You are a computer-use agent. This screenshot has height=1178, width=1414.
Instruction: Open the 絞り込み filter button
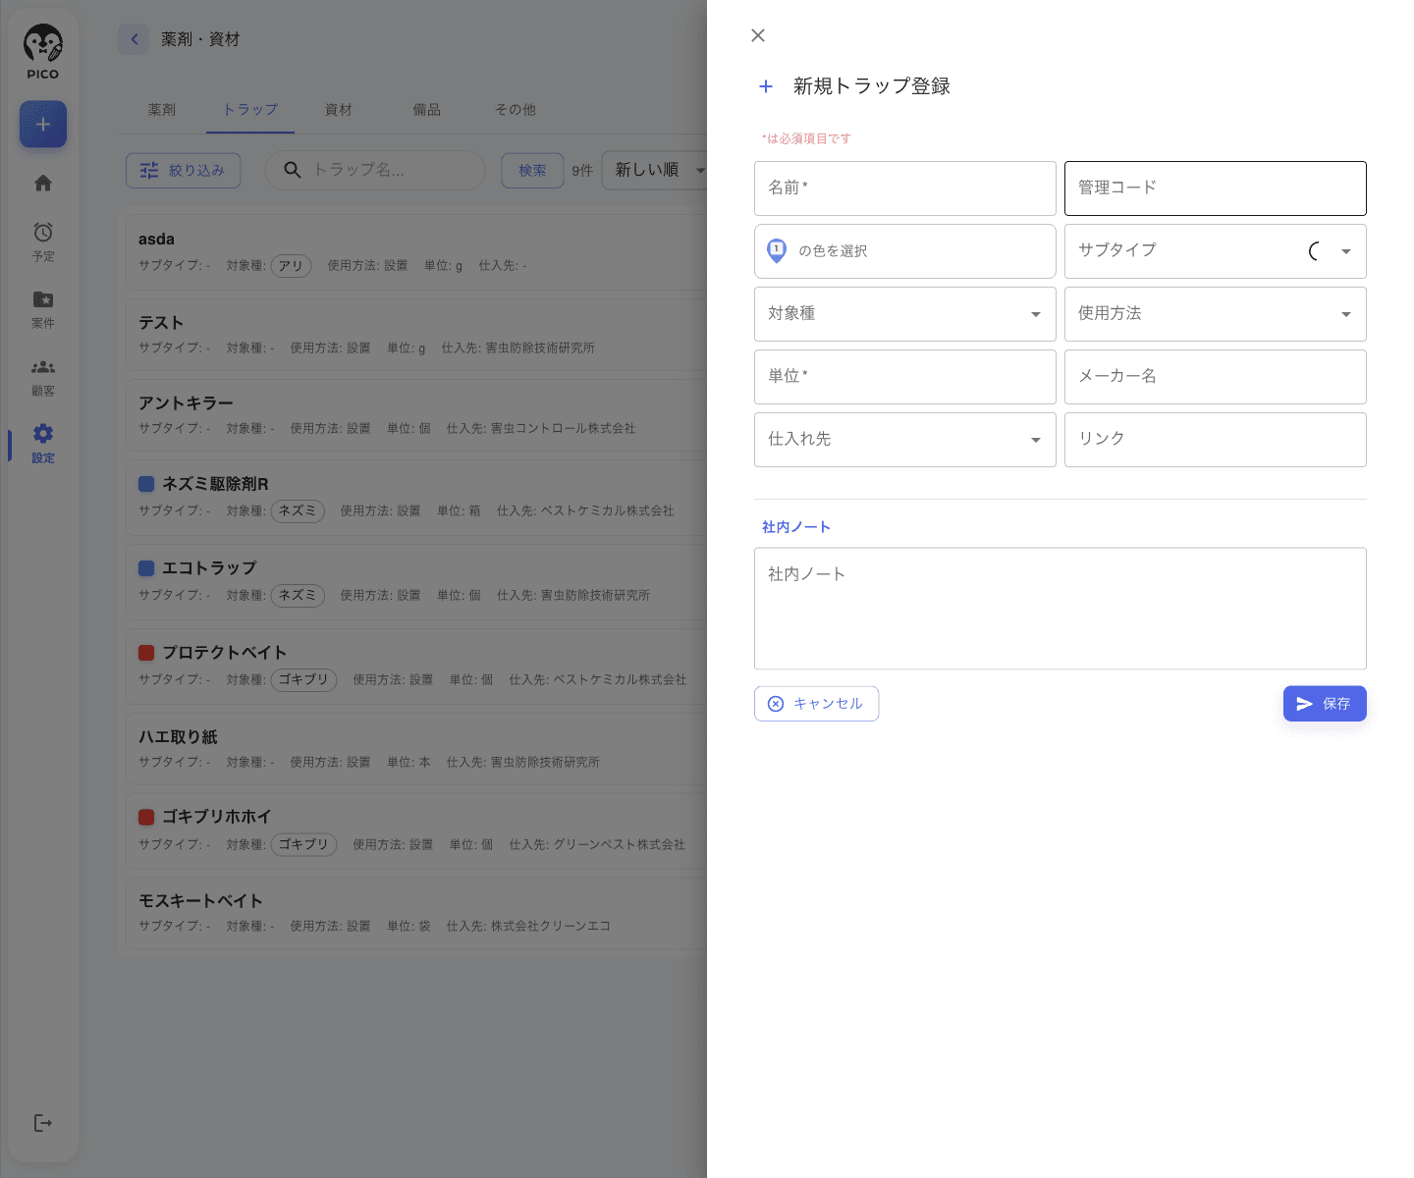coord(184,170)
